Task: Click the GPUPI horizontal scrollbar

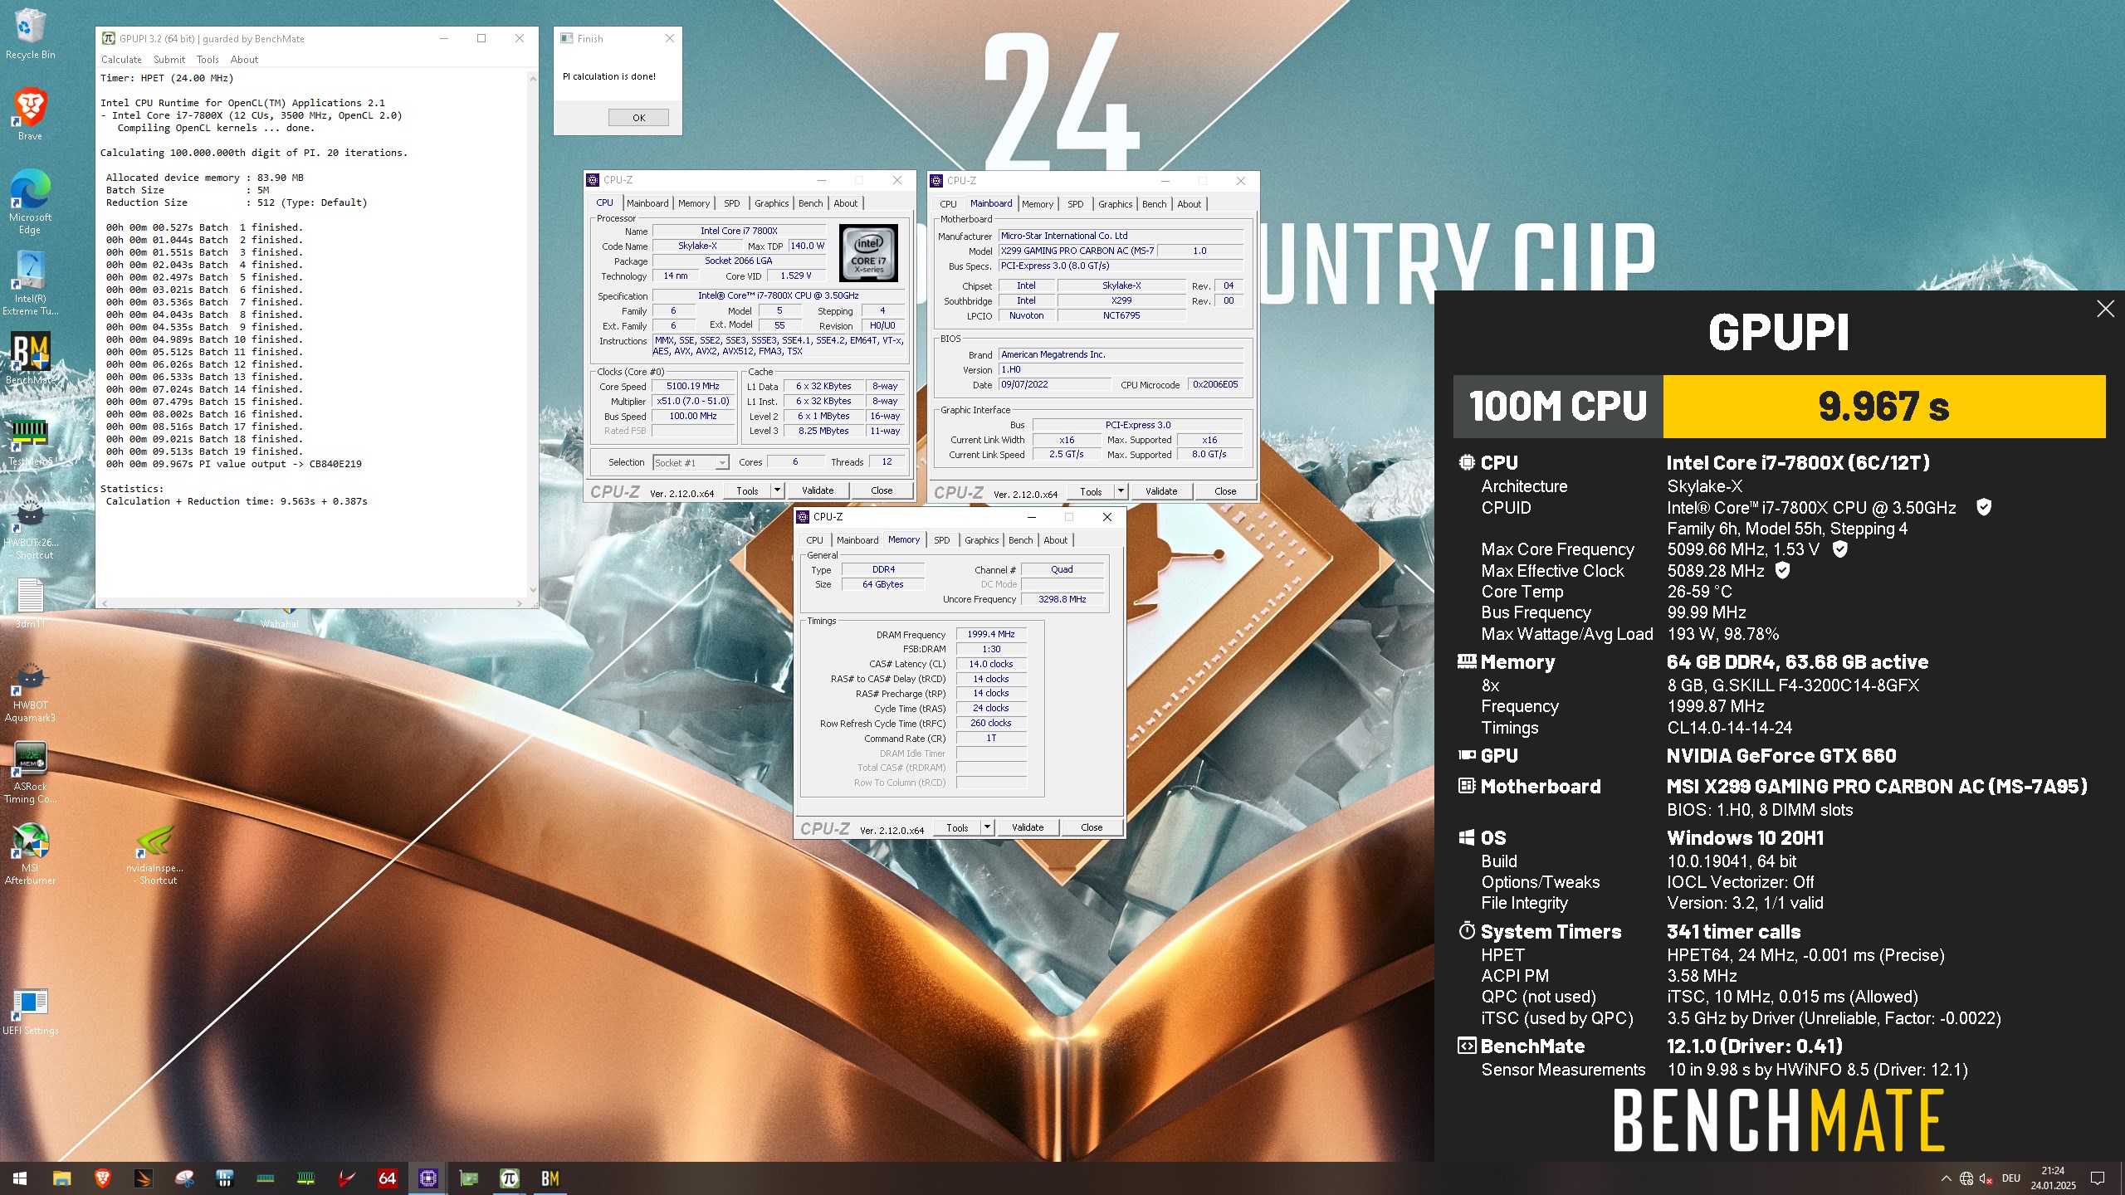Action: tap(311, 603)
